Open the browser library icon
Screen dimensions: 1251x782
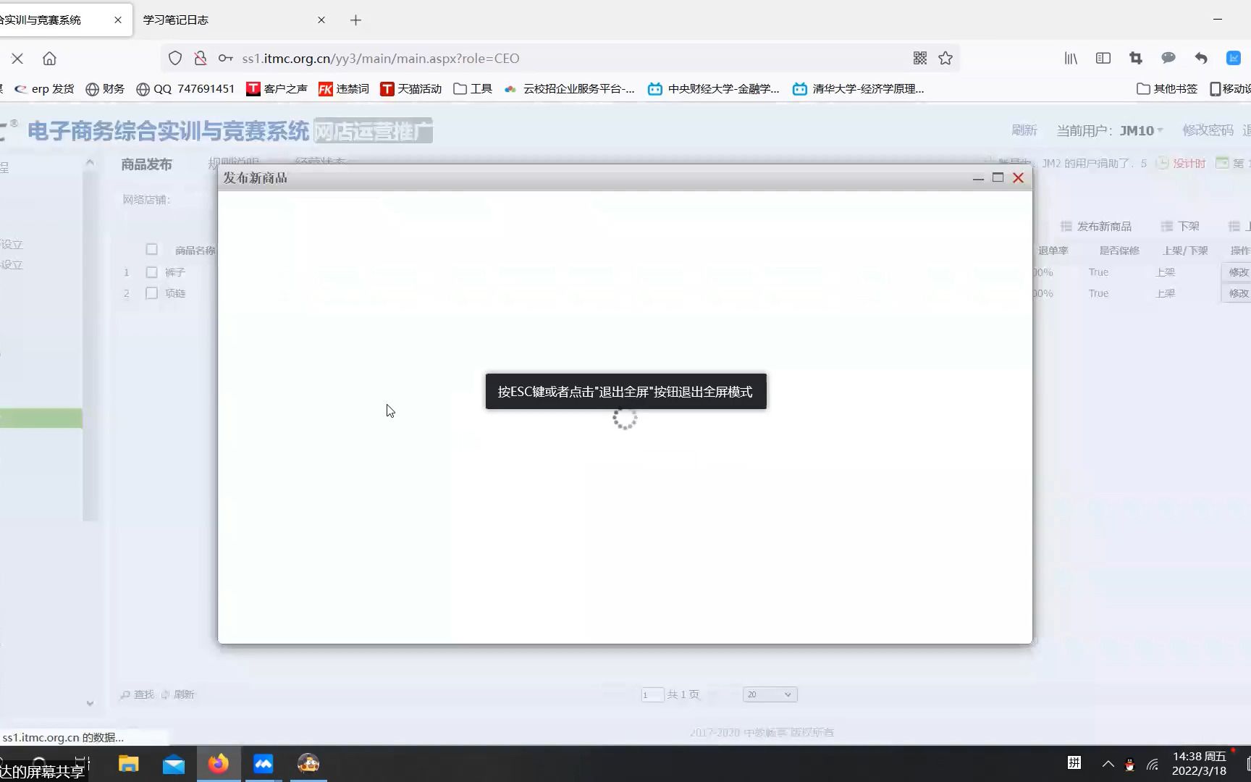coord(1071,58)
